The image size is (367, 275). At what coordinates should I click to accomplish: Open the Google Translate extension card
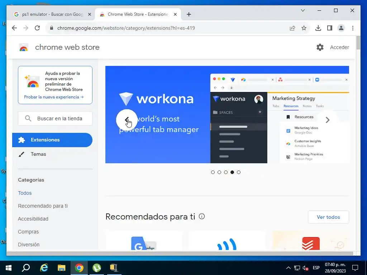click(x=144, y=240)
